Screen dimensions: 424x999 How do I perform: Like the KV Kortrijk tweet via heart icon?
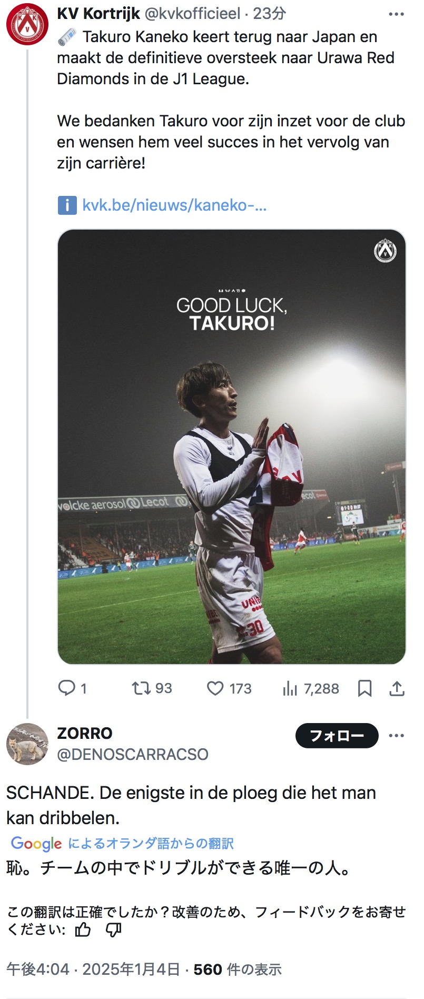(215, 688)
